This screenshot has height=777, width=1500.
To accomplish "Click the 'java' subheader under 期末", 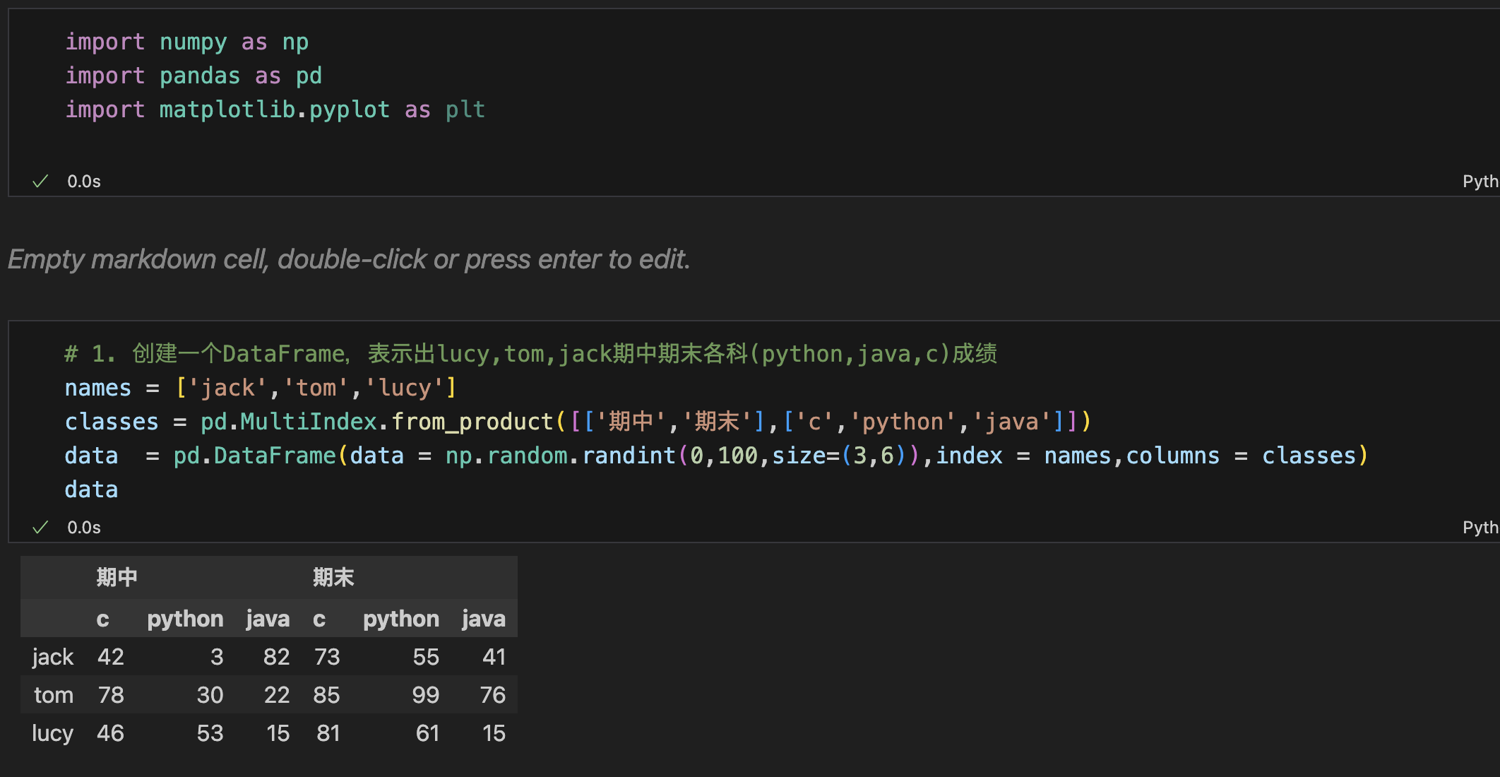I will [x=484, y=619].
